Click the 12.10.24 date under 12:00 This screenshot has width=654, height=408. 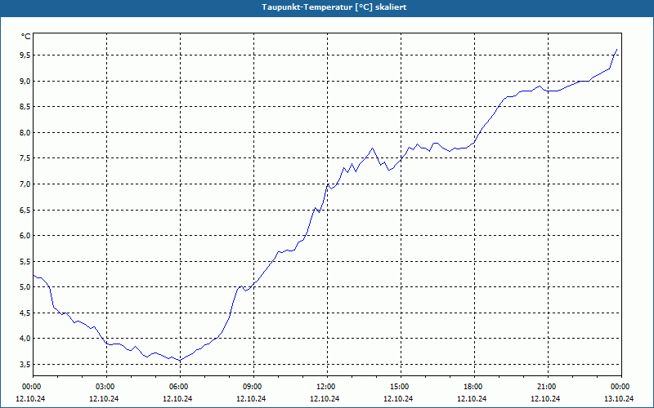tap(325, 398)
